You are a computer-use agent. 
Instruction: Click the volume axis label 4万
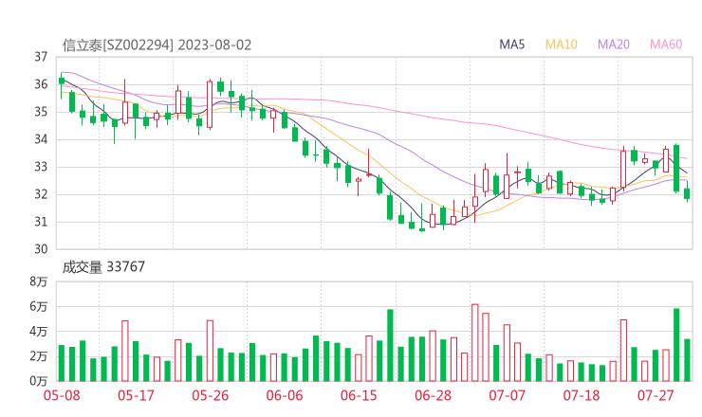pos(39,332)
